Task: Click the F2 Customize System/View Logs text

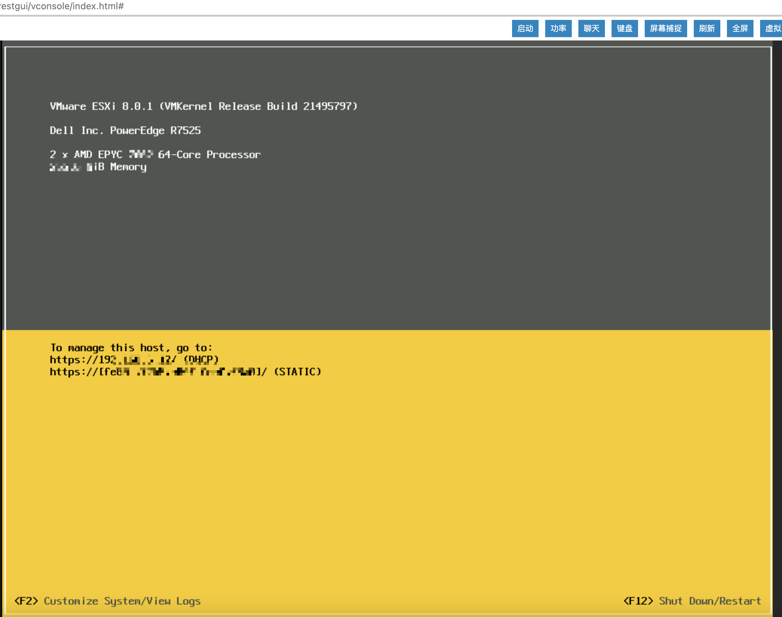Action: (x=108, y=601)
